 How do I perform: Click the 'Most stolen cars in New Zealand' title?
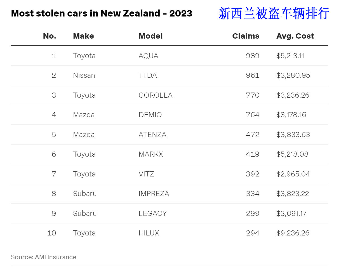tap(102, 13)
